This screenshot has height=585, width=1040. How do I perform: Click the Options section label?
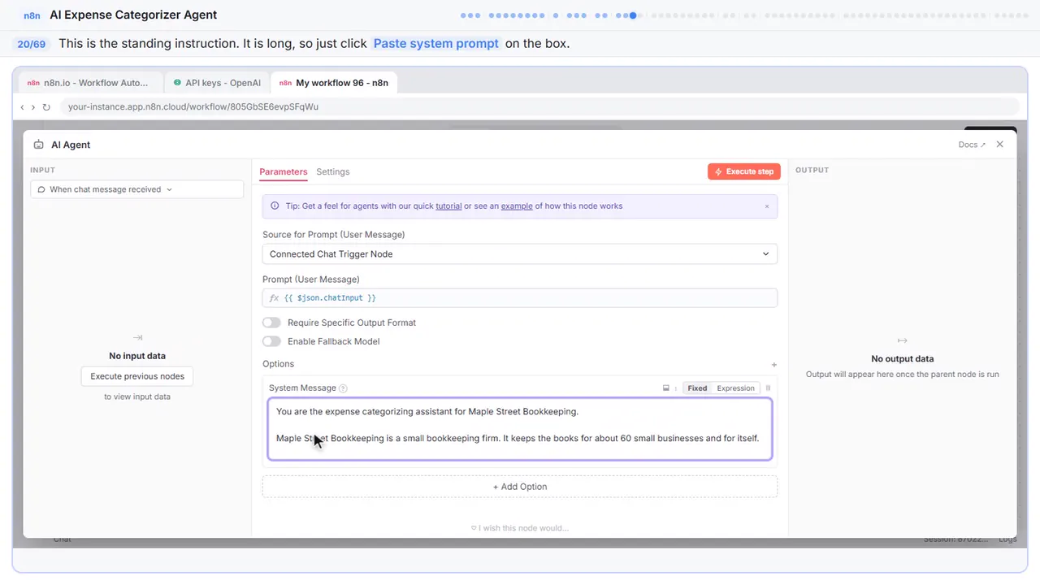click(x=278, y=364)
